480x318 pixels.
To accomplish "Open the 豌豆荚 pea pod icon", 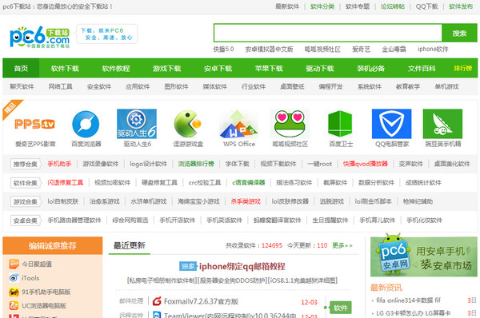I will 442,124.
